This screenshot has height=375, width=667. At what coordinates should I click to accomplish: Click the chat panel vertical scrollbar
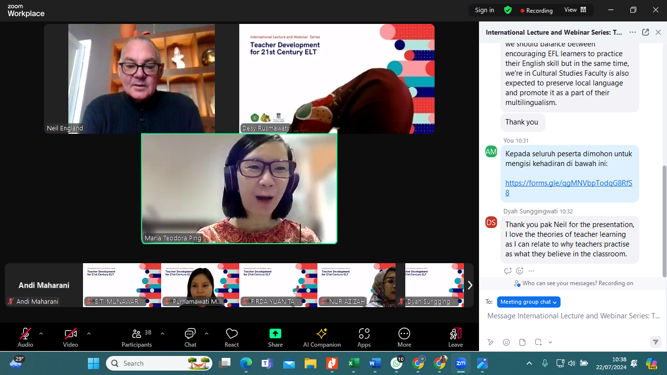664,220
